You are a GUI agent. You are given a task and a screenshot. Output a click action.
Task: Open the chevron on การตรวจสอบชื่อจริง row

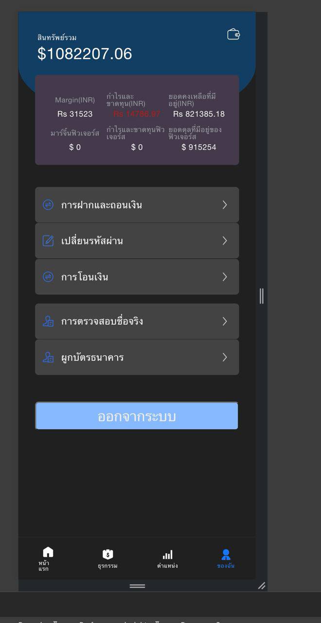point(225,321)
